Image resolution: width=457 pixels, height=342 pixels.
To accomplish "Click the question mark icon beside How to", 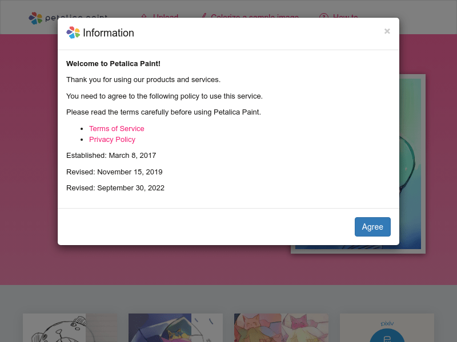I will 324,16.
